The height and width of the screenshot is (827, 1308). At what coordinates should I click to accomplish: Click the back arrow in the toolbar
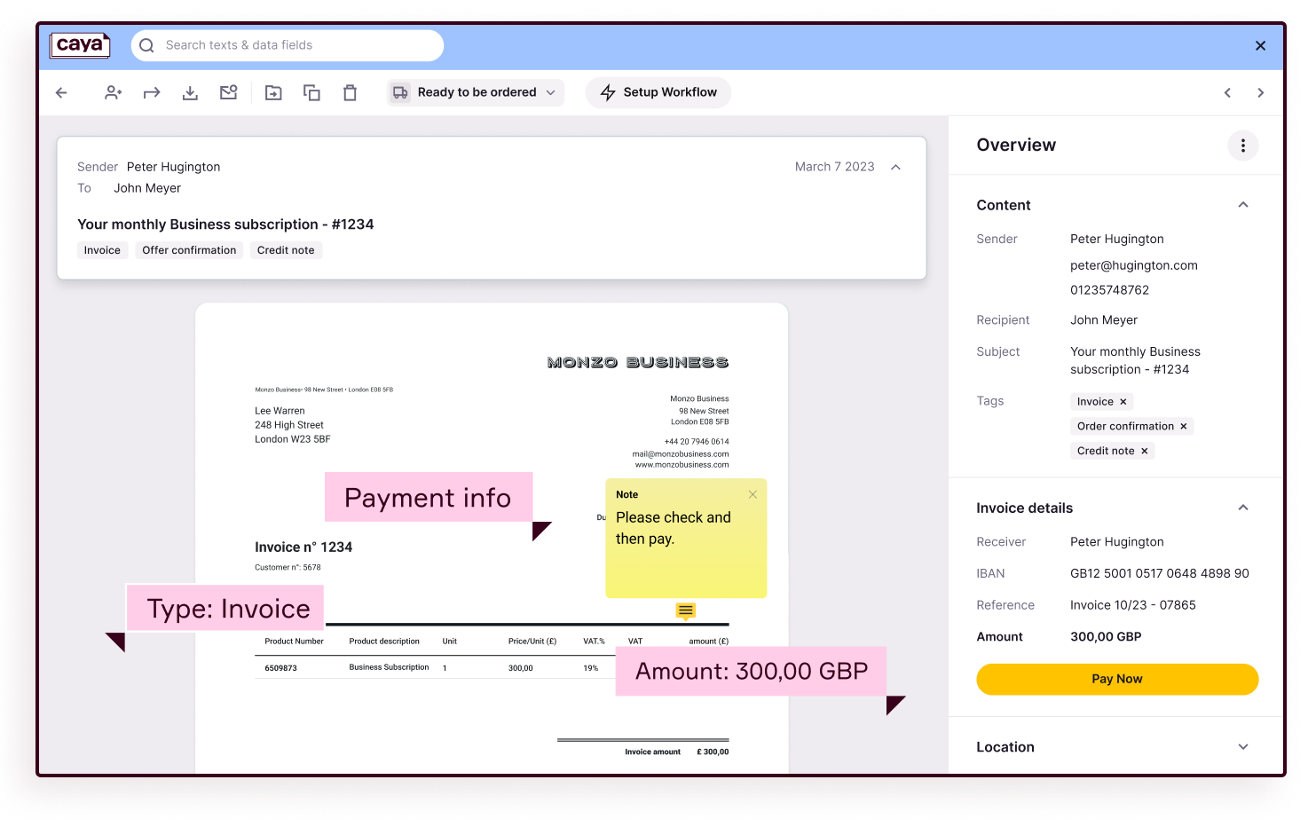pyautogui.click(x=60, y=92)
